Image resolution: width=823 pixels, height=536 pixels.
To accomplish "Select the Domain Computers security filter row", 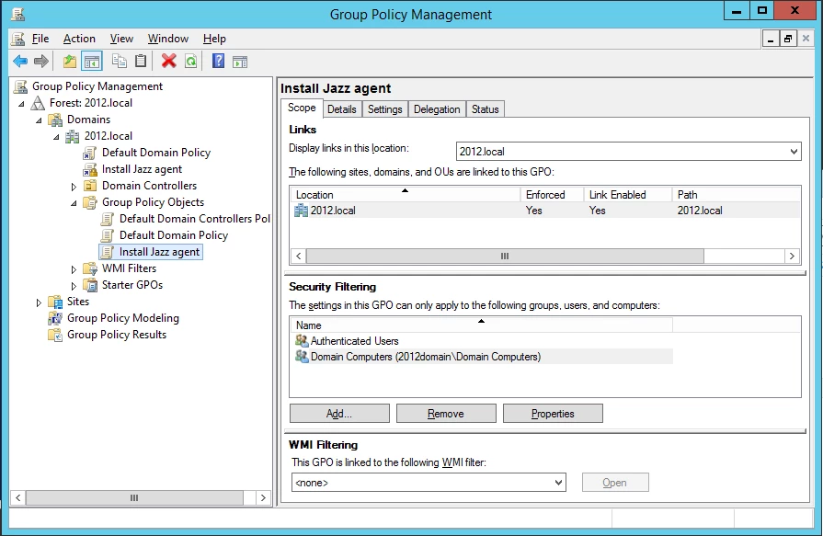I will (x=481, y=357).
